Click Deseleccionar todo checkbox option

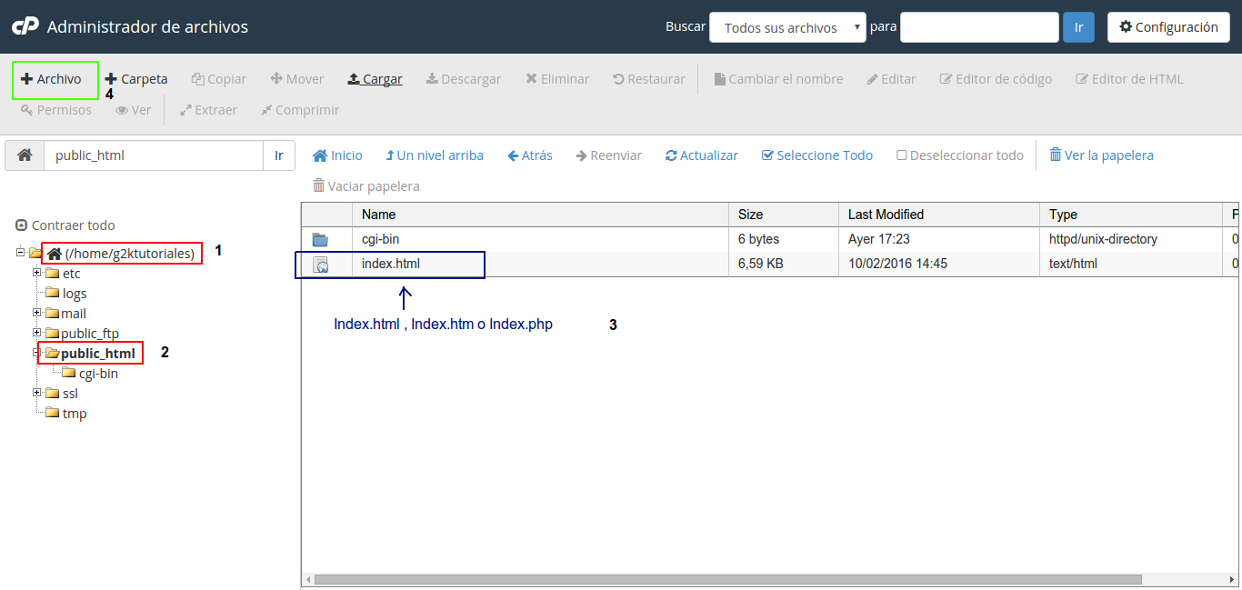click(959, 155)
